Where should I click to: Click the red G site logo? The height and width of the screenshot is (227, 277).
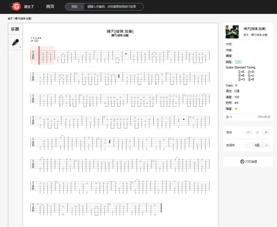(x=16, y=6)
